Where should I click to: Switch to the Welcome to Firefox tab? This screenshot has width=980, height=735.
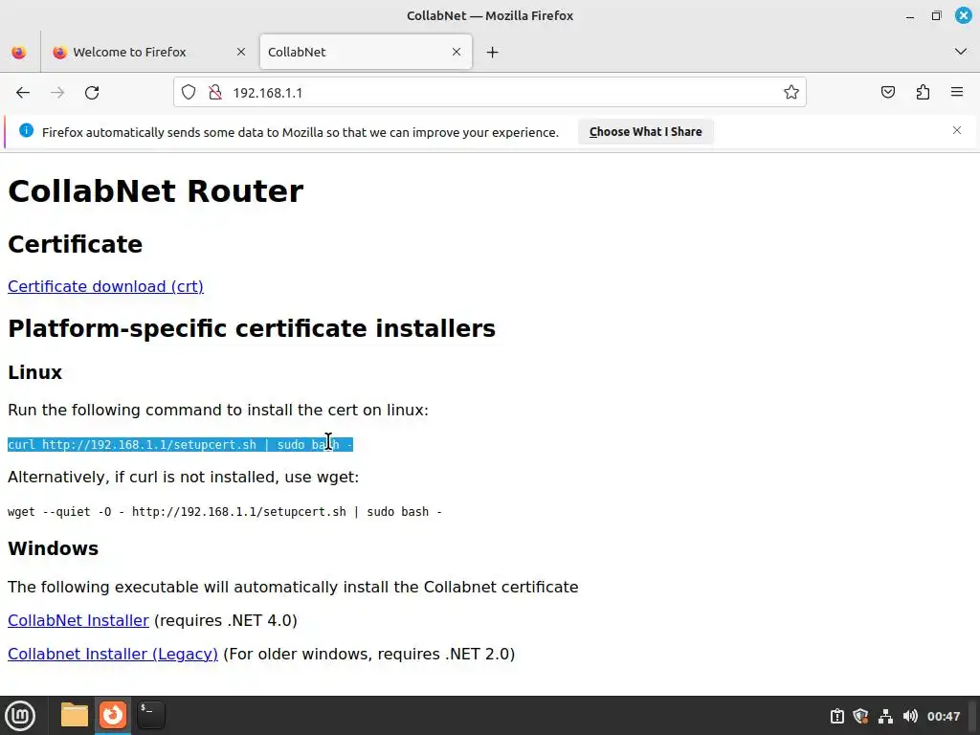(148, 52)
